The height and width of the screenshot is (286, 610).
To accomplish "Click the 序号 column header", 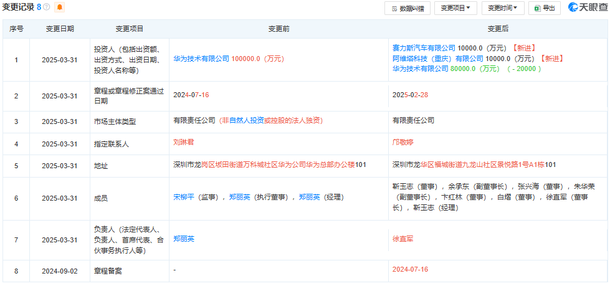I will (16, 29).
